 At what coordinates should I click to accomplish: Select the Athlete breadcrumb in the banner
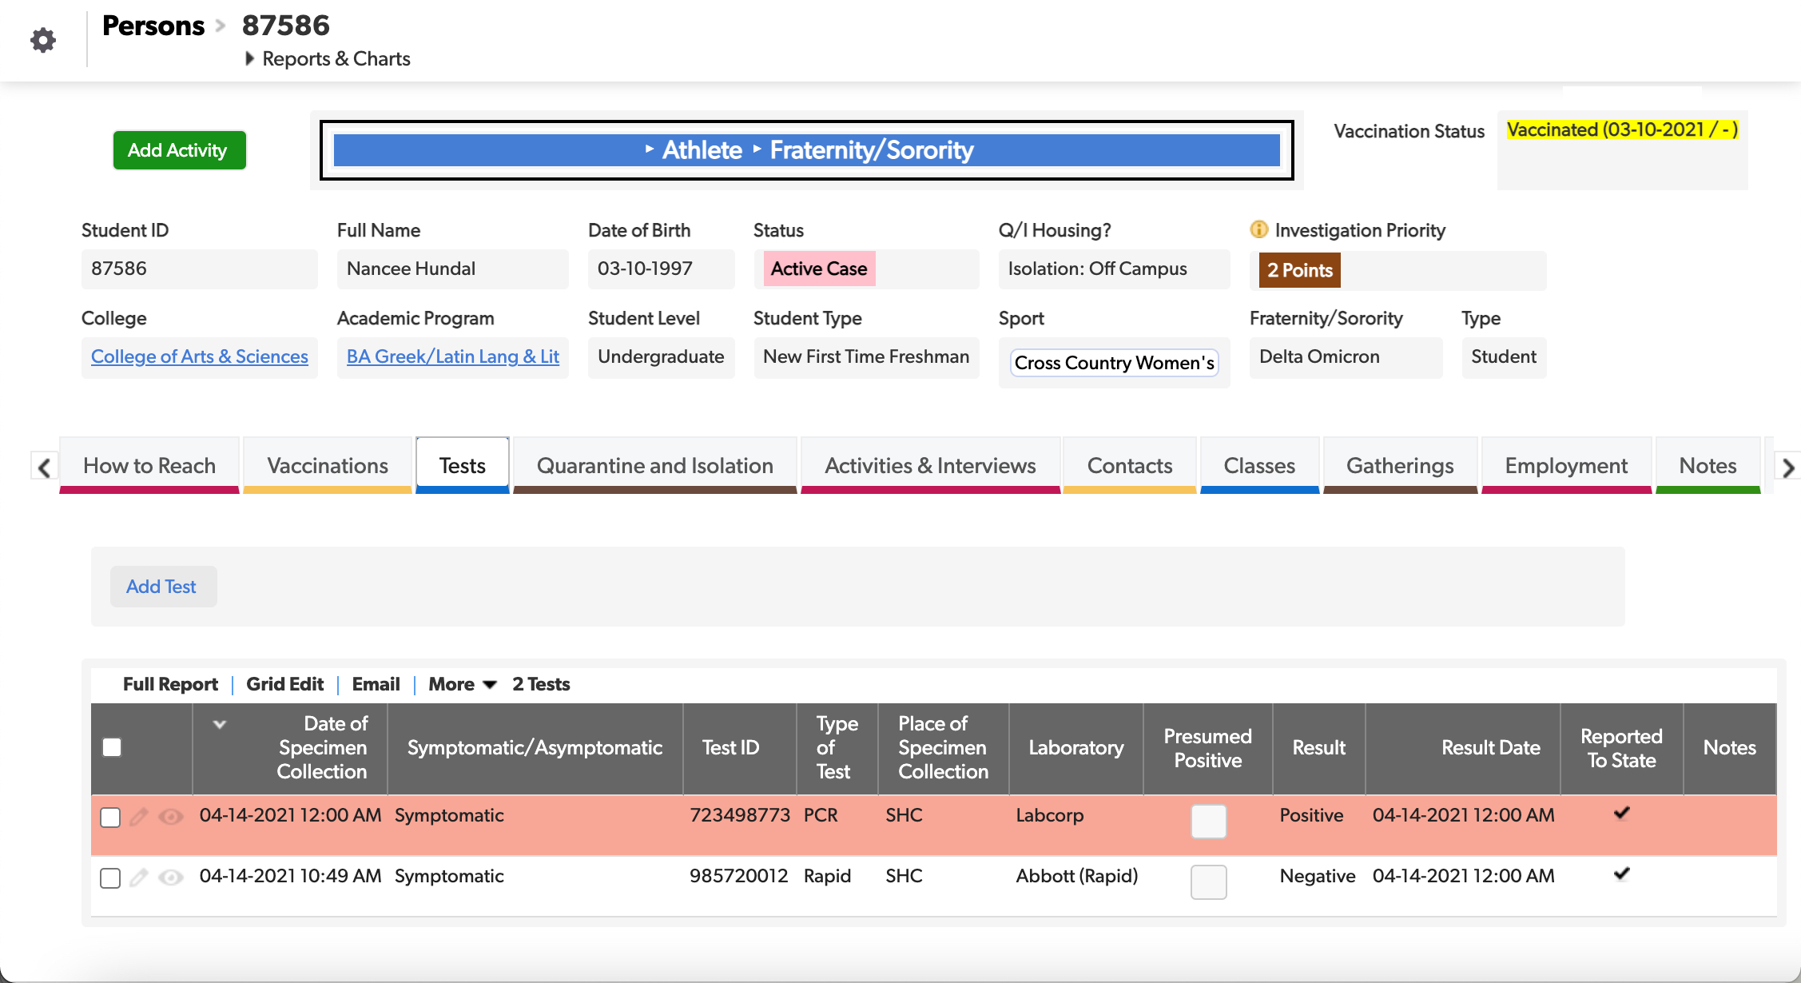pyautogui.click(x=701, y=149)
